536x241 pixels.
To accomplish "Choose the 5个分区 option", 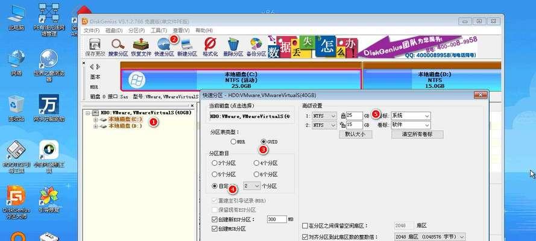I will [214, 175].
